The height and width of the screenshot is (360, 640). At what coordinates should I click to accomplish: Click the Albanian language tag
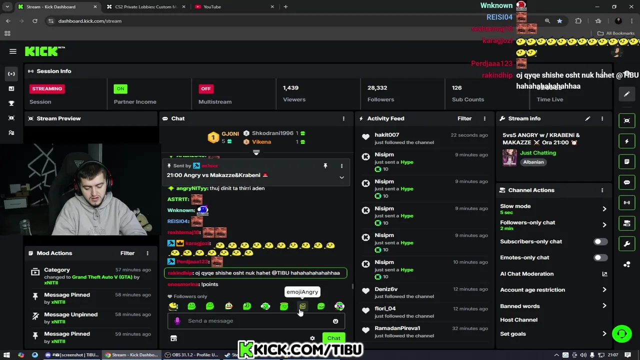(x=533, y=162)
